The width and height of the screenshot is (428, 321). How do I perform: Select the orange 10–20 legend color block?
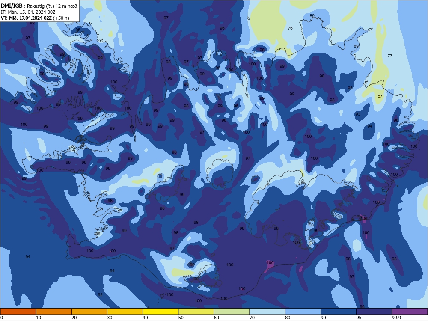click(x=54, y=312)
